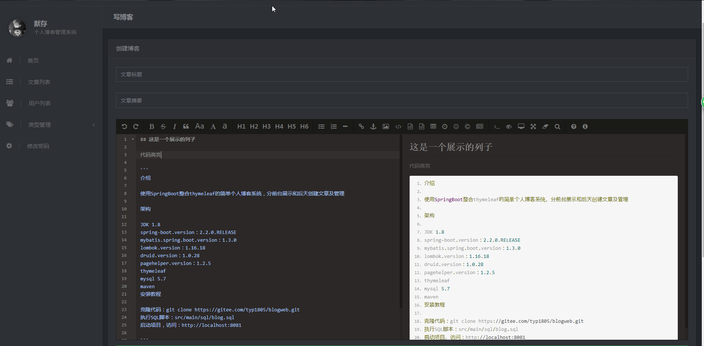The width and height of the screenshot is (704, 346).
Task: Convert selection to uppercase A
Action: pos(213,126)
